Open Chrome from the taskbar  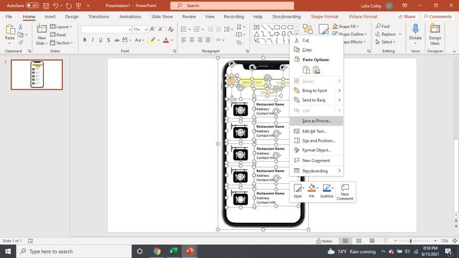tap(157, 251)
